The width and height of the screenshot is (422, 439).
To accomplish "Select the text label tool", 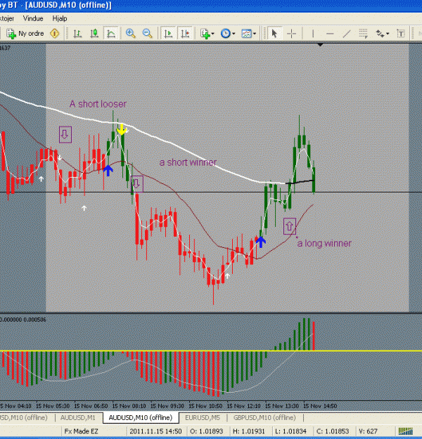I will 401,34.
